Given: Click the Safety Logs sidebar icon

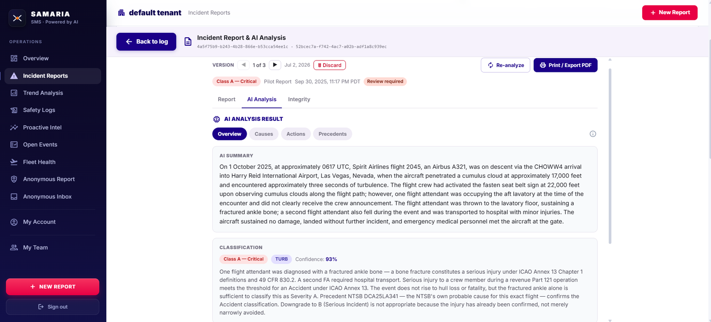Looking at the screenshot, I should [x=14, y=110].
